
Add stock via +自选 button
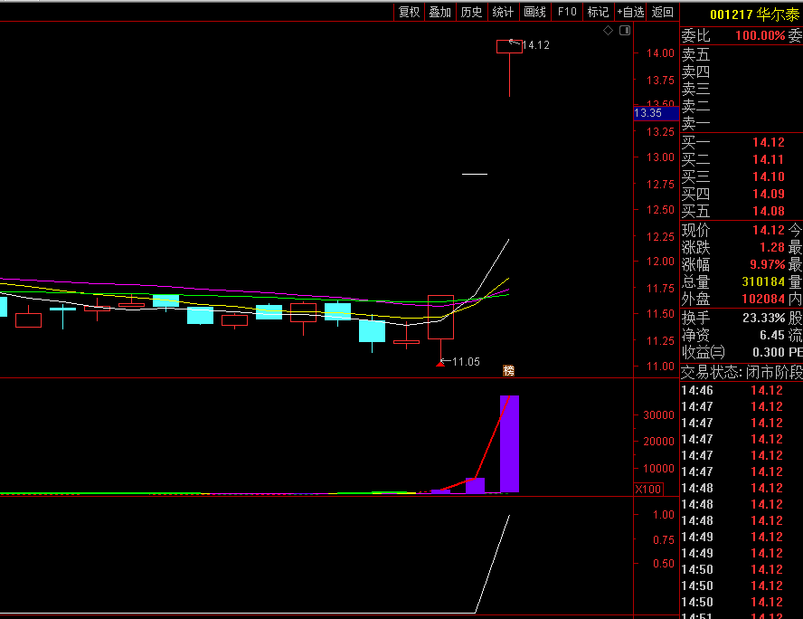[630, 13]
